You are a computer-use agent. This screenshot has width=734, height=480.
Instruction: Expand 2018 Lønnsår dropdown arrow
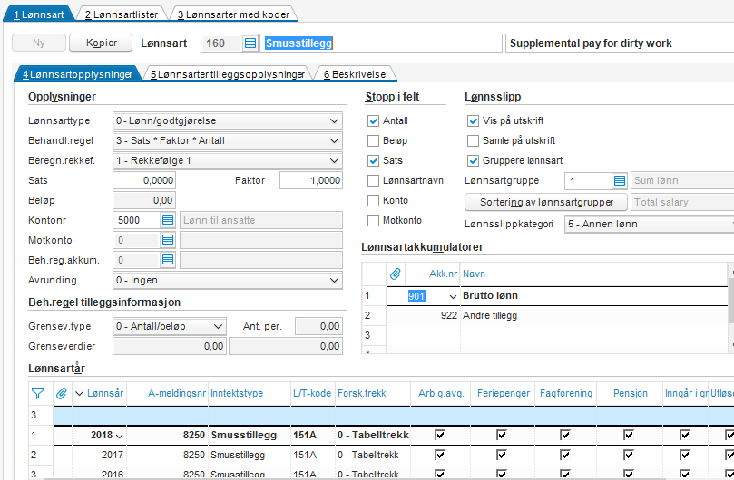point(120,436)
